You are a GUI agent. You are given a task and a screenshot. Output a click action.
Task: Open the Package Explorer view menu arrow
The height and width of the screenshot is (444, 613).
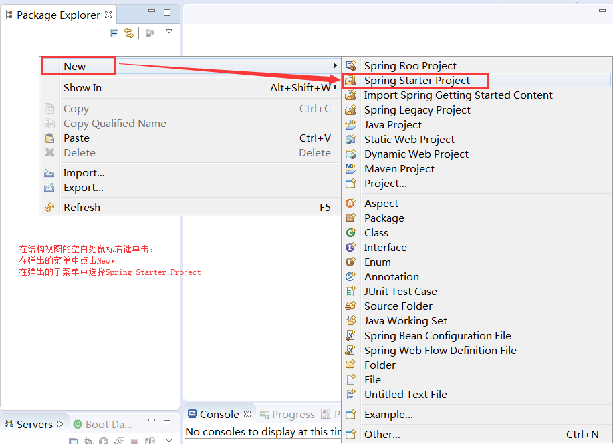pos(169,31)
